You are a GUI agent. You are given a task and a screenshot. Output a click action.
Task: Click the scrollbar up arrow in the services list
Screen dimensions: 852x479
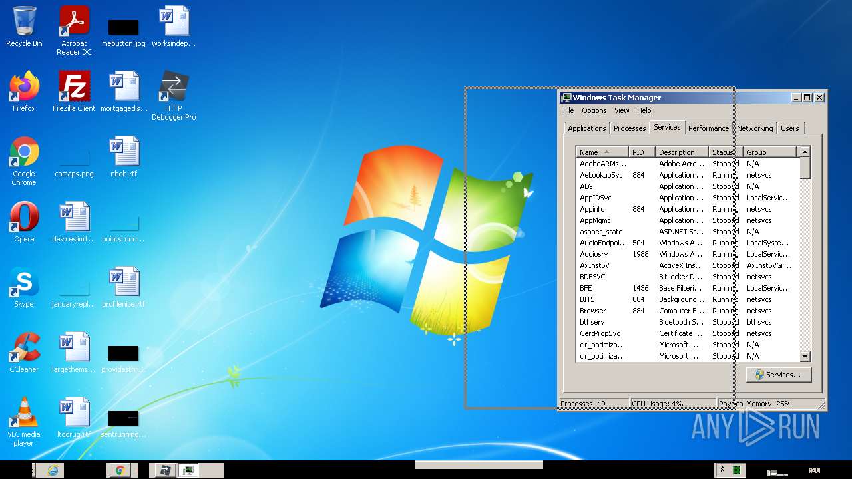(805, 152)
